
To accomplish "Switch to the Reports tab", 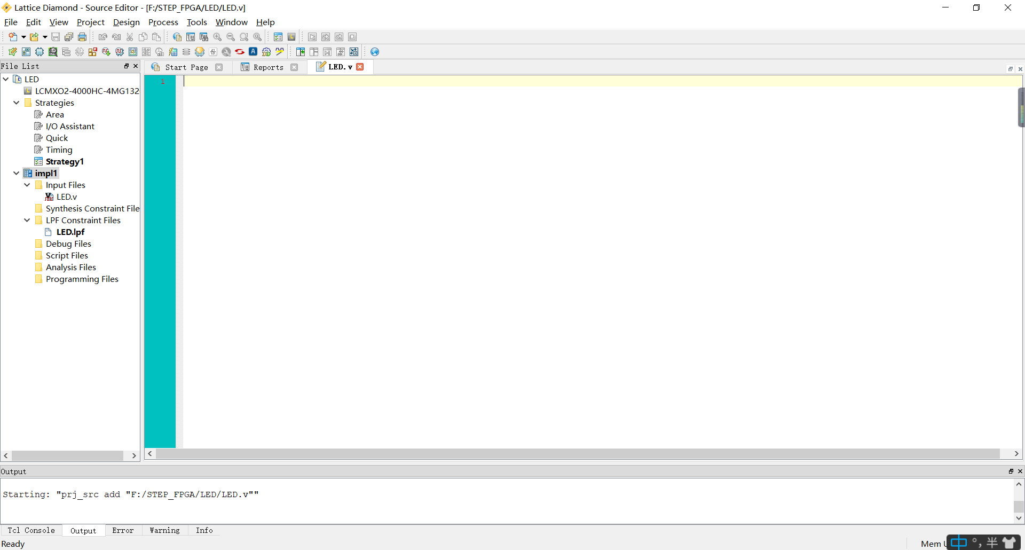I will (268, 67).
